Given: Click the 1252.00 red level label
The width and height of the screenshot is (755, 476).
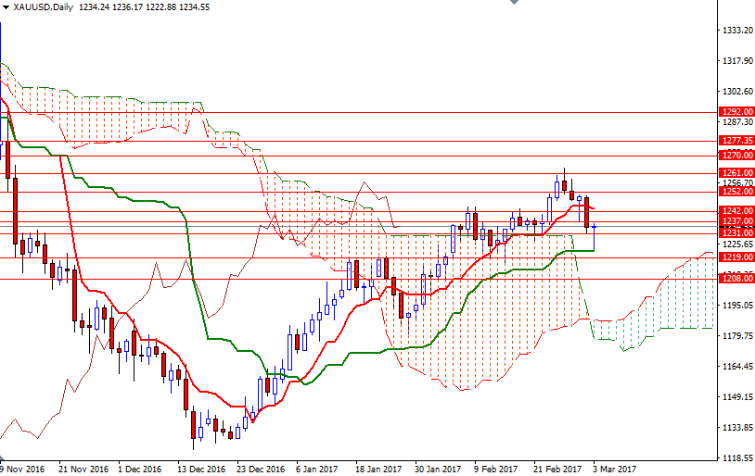Looking at the screenshot, I should (736, 192).
